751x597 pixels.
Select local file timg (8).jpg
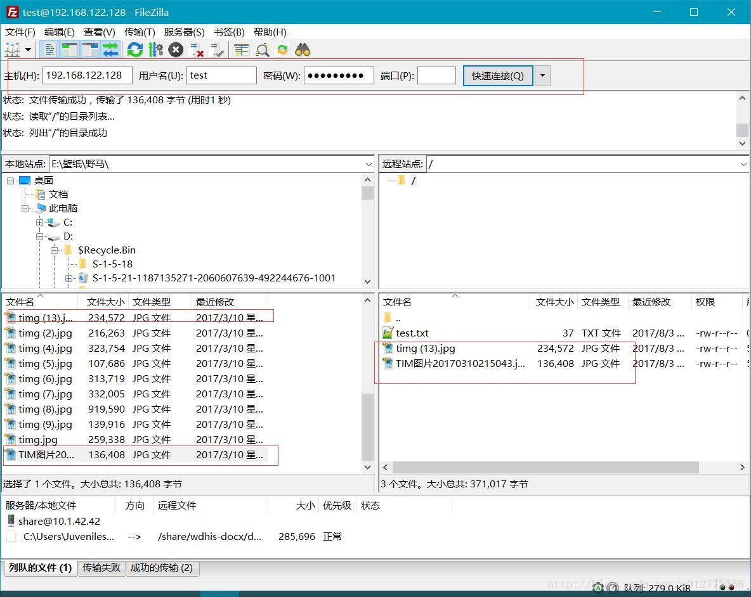coord(134,409)
